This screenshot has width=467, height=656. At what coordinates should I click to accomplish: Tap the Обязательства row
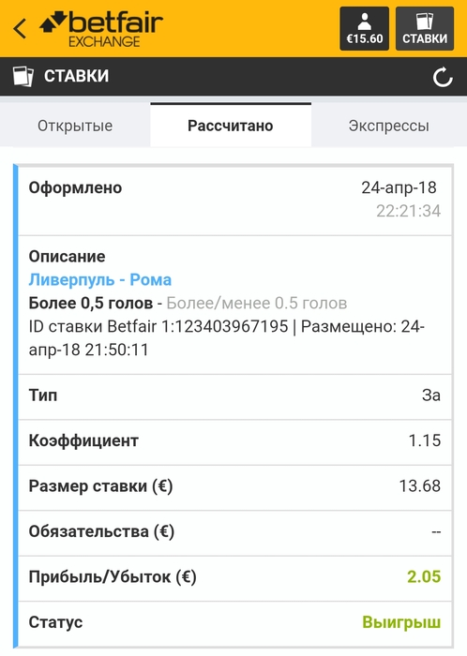pyautogui.click(x=234, y=533)
